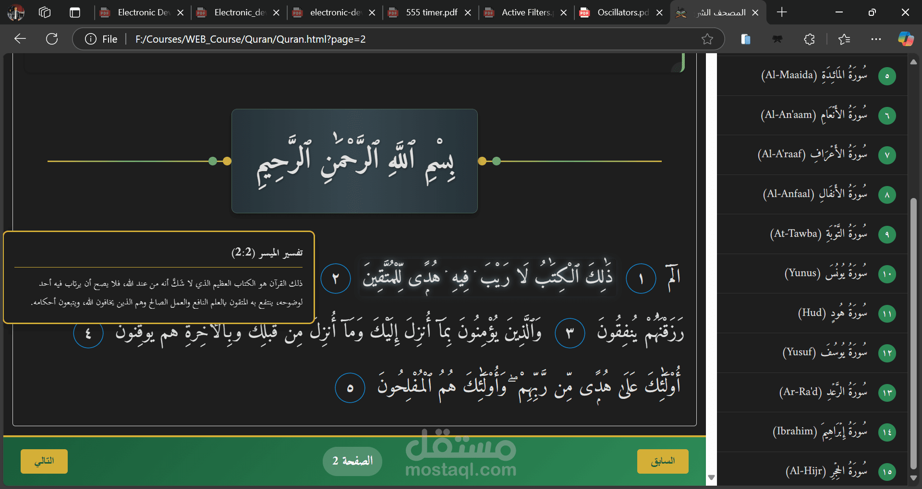Open Surah Al-Maaida in the sidebar
The width and height of the screenshot is (922, 489).
click(813, 76)
